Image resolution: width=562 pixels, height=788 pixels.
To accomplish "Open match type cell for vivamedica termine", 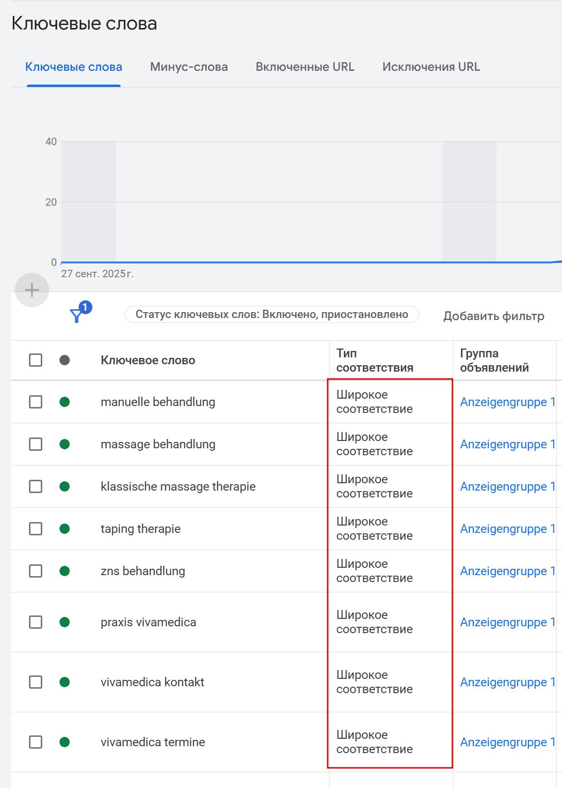I will click(374, 742).
